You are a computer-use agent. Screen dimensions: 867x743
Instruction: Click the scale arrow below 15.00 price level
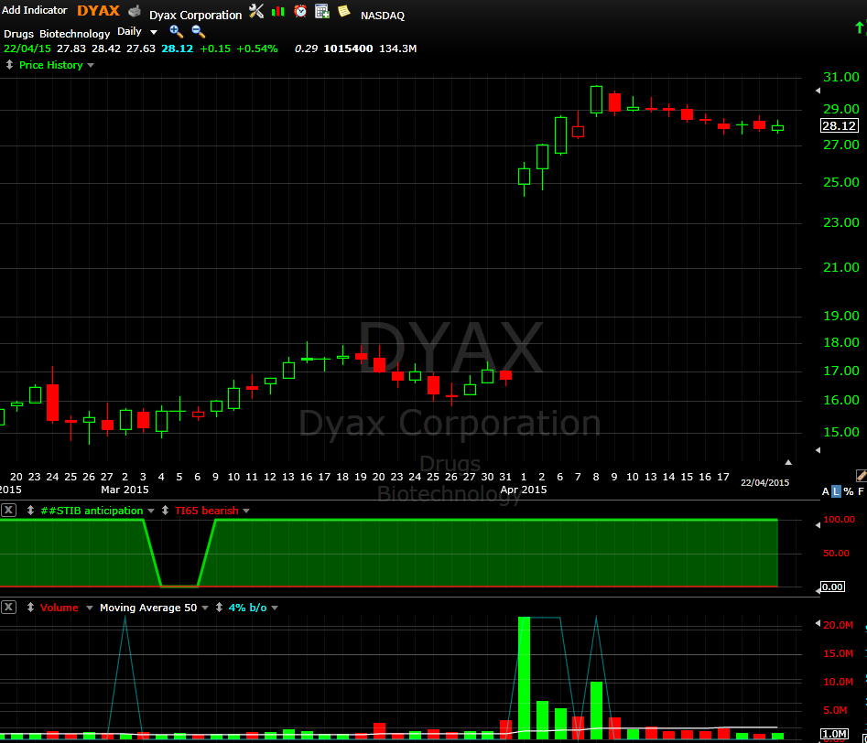(x=818, y=450)
